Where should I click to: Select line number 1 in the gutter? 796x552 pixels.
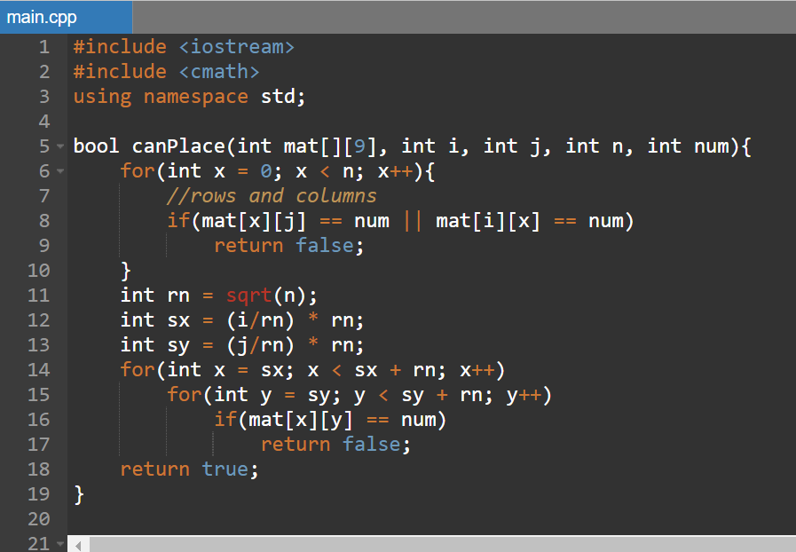(43, 46)
